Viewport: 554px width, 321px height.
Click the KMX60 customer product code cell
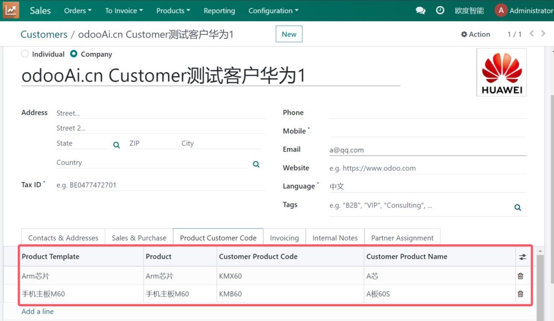[x=290, y=276]
